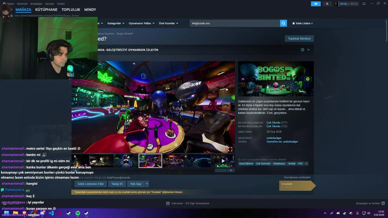Click the Simülasyon tag
This screenshot has height=218, width=388.
279,163
